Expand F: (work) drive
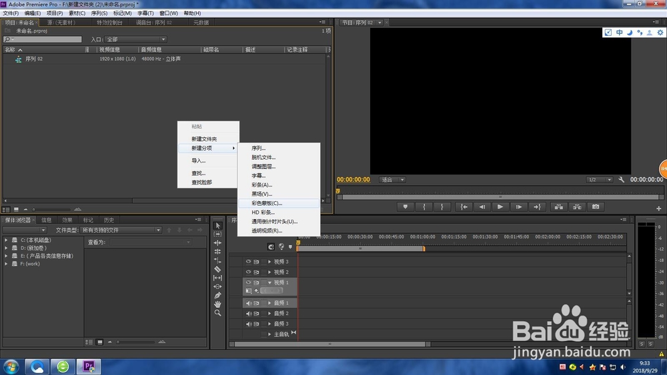 [x=6, y=264]
